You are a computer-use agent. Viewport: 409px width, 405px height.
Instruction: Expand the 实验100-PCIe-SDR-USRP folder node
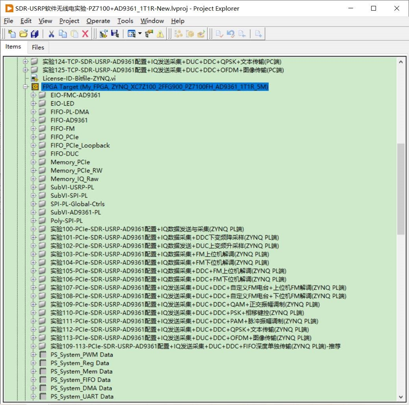(x=33, y=229)
